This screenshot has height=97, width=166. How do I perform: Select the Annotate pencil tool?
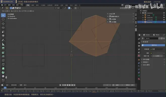[3, 40]
